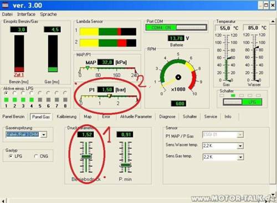
Task: Click the Lambda Sensor 1 color bar
Action: click(108, 32)
